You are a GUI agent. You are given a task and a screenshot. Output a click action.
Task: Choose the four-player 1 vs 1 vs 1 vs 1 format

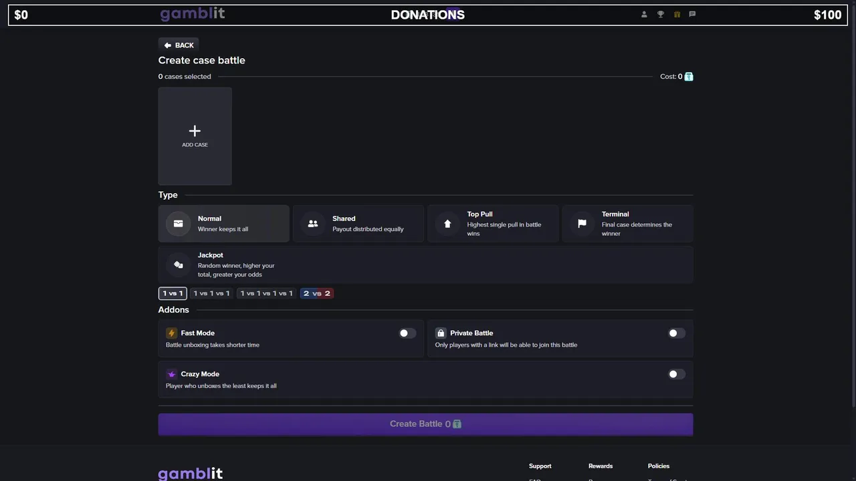[267, 293]
